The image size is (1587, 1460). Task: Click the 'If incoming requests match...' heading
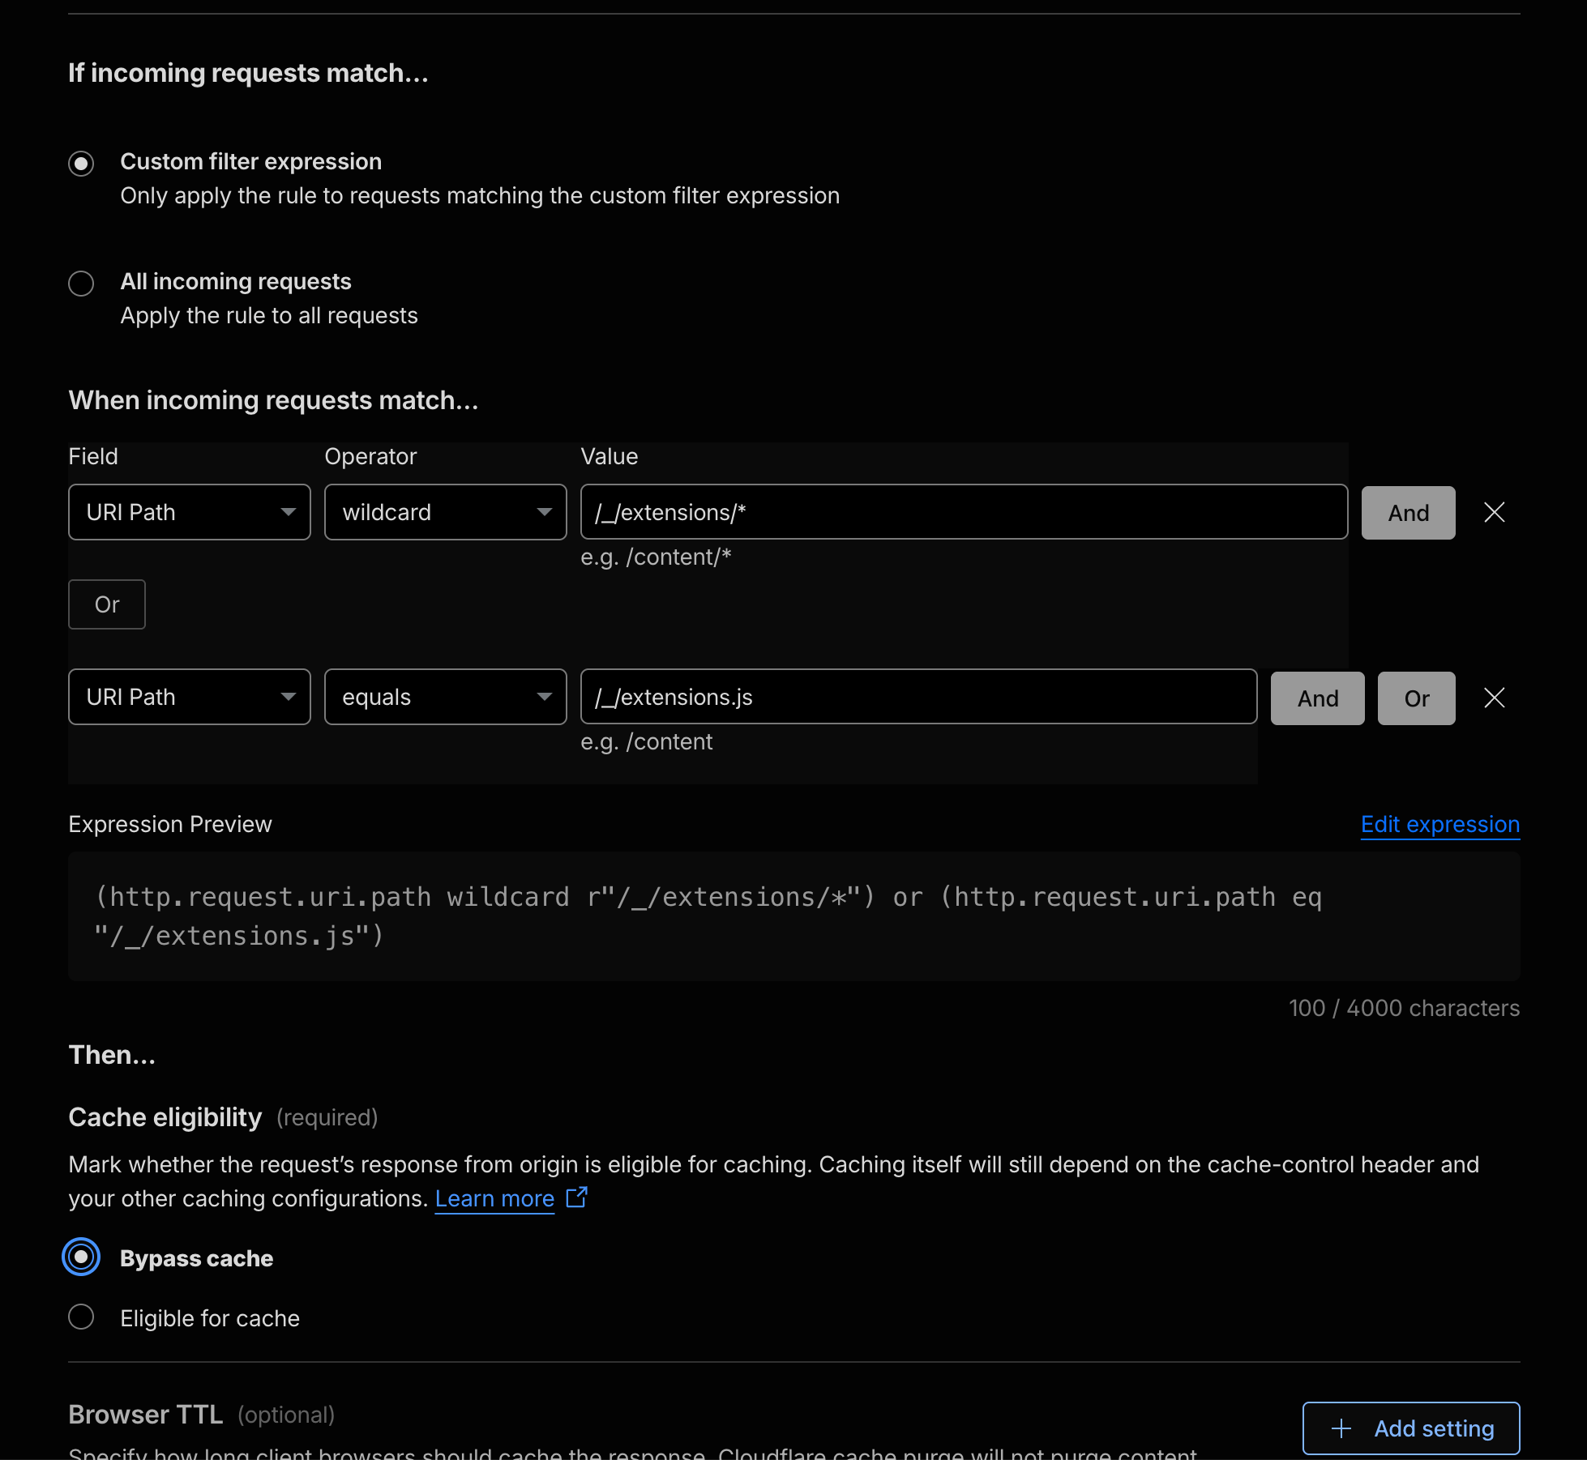tap(248, 73)
